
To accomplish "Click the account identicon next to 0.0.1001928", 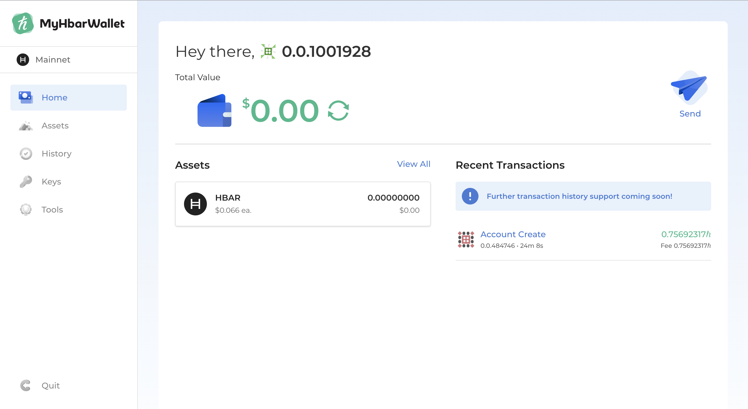I will click(268, 52).
